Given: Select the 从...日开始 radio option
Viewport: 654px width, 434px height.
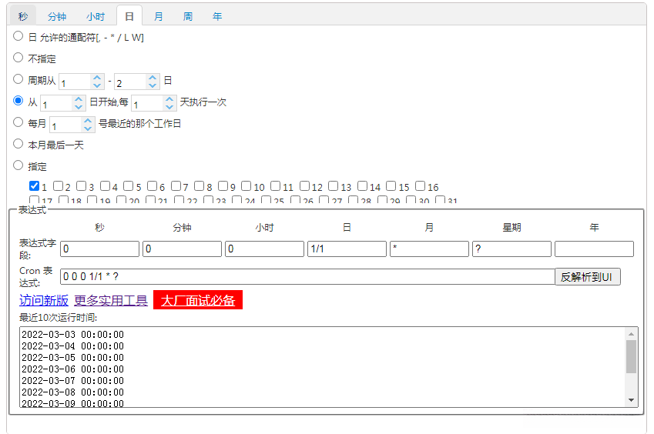Looking at the screenshot, I should [x=18, y=100].
